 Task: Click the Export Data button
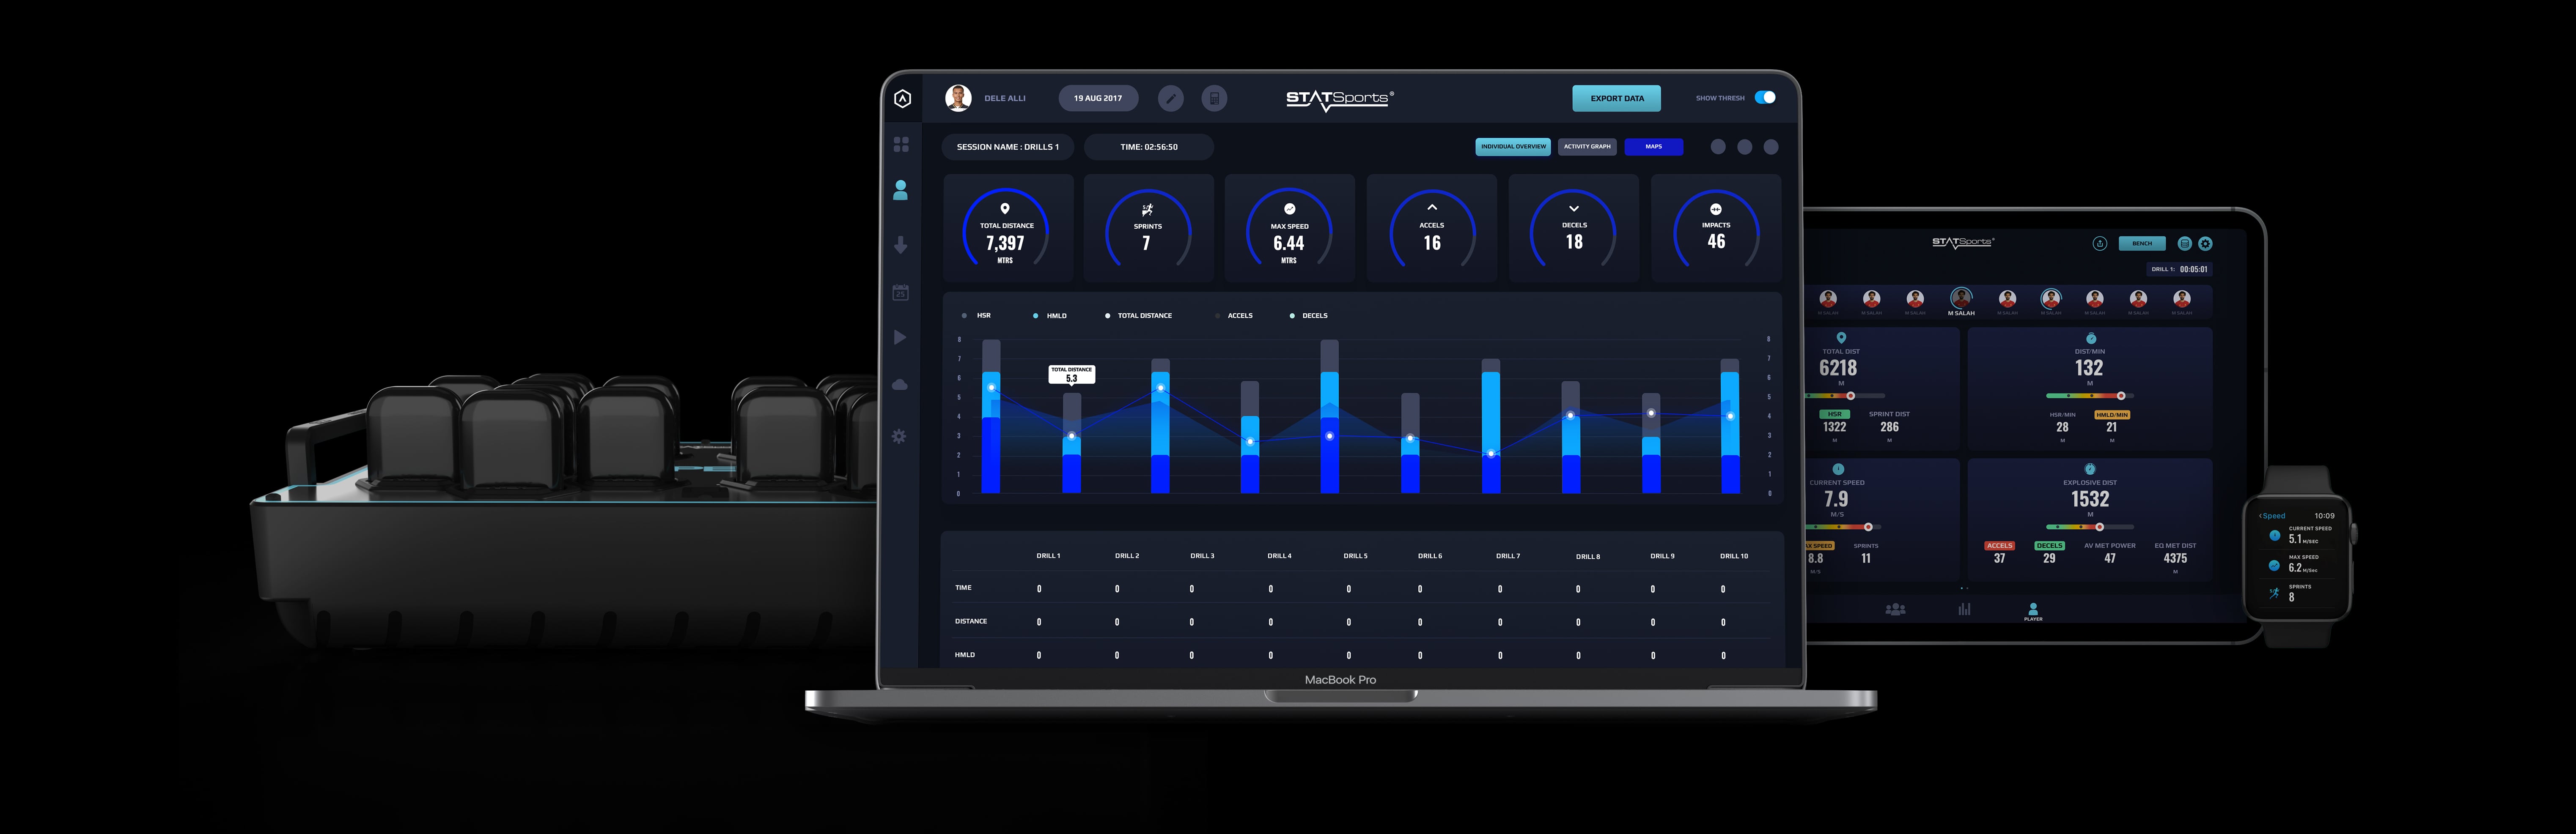pos(1617,98)
